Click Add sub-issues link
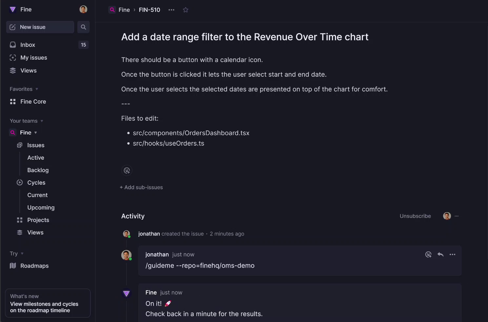The image size is (488, 322). [141, 188]
